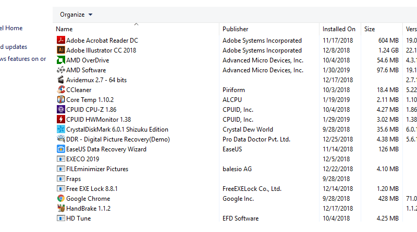
Task: Click the HD Tune program icon
Action: 60,218
